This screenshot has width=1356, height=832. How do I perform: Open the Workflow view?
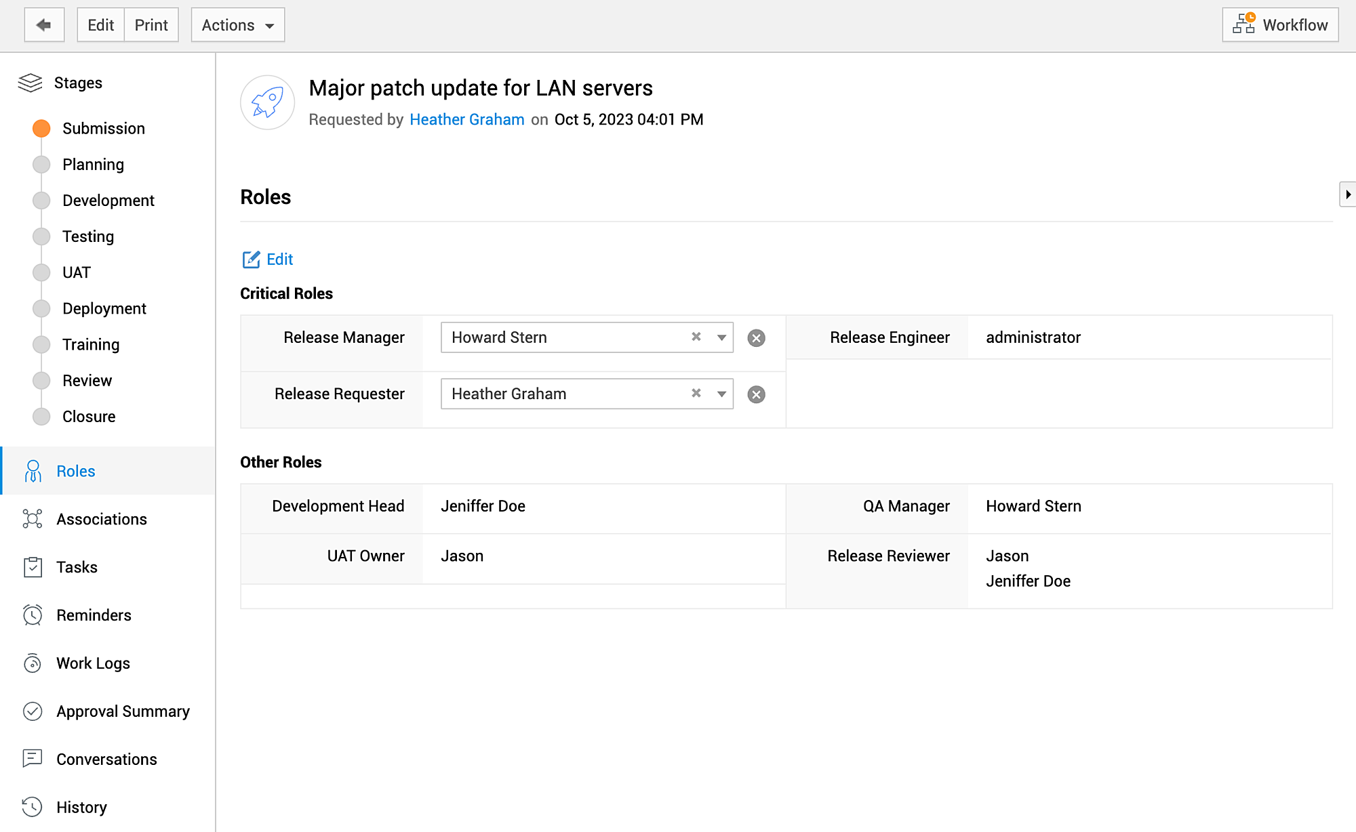click(x=1279, y=25)
